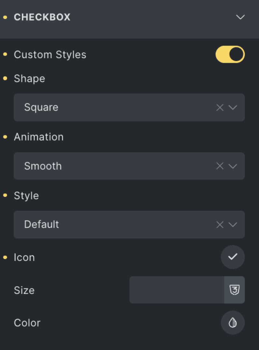This screenshot has height=350, width=259.
Task: Click the Size input field
Action: [177, 290]
